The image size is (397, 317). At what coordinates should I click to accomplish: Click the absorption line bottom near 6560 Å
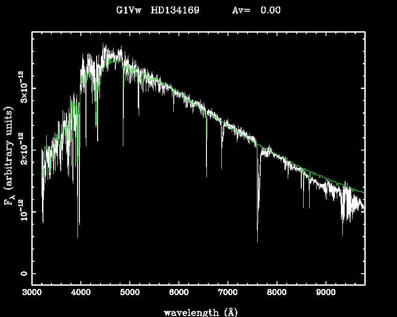coord(206,176)
